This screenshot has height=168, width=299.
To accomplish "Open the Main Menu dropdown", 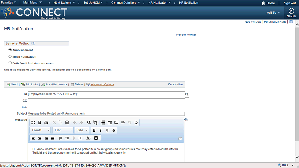I will click(32, 3).
